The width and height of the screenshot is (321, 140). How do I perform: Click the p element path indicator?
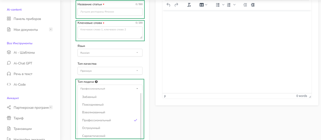[165, 96]
